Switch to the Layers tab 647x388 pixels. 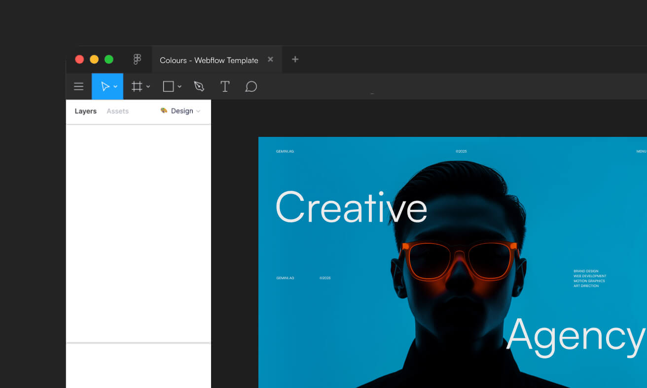pyautogui.click(x=85, y=111)
